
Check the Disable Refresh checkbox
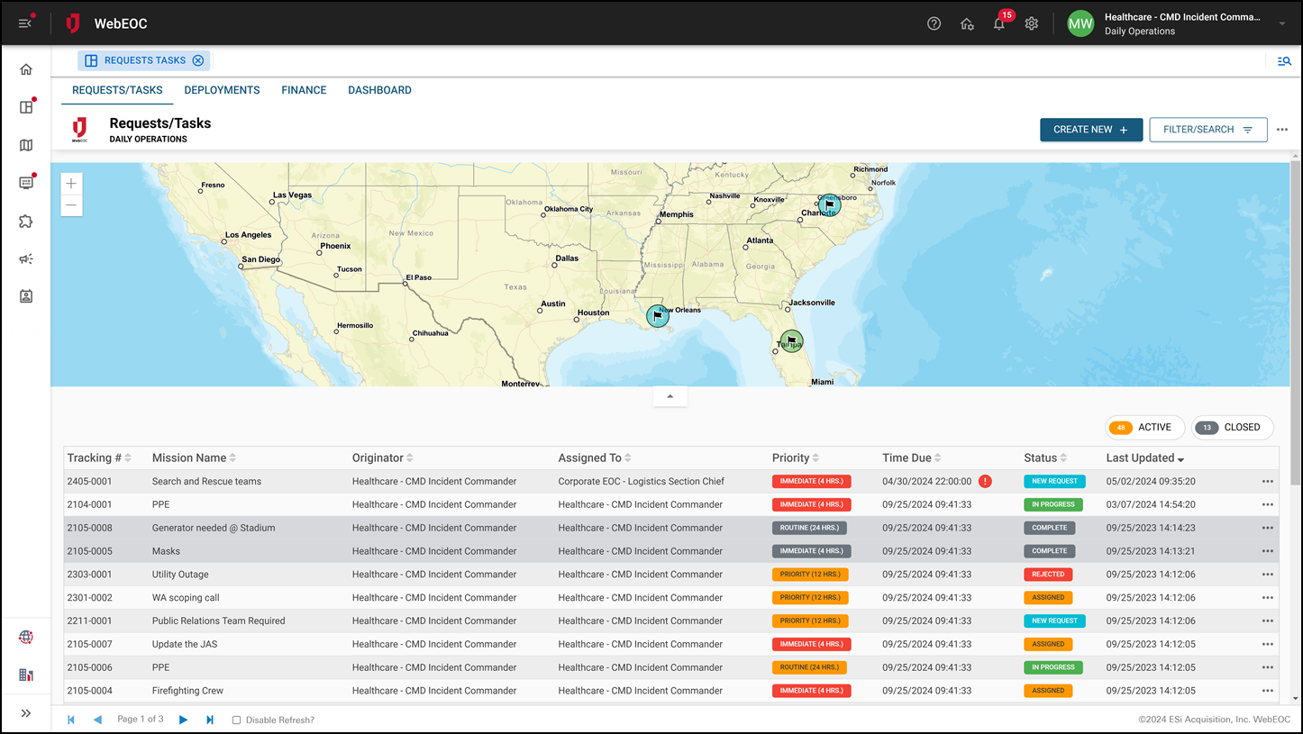click(x=235, y=720)
